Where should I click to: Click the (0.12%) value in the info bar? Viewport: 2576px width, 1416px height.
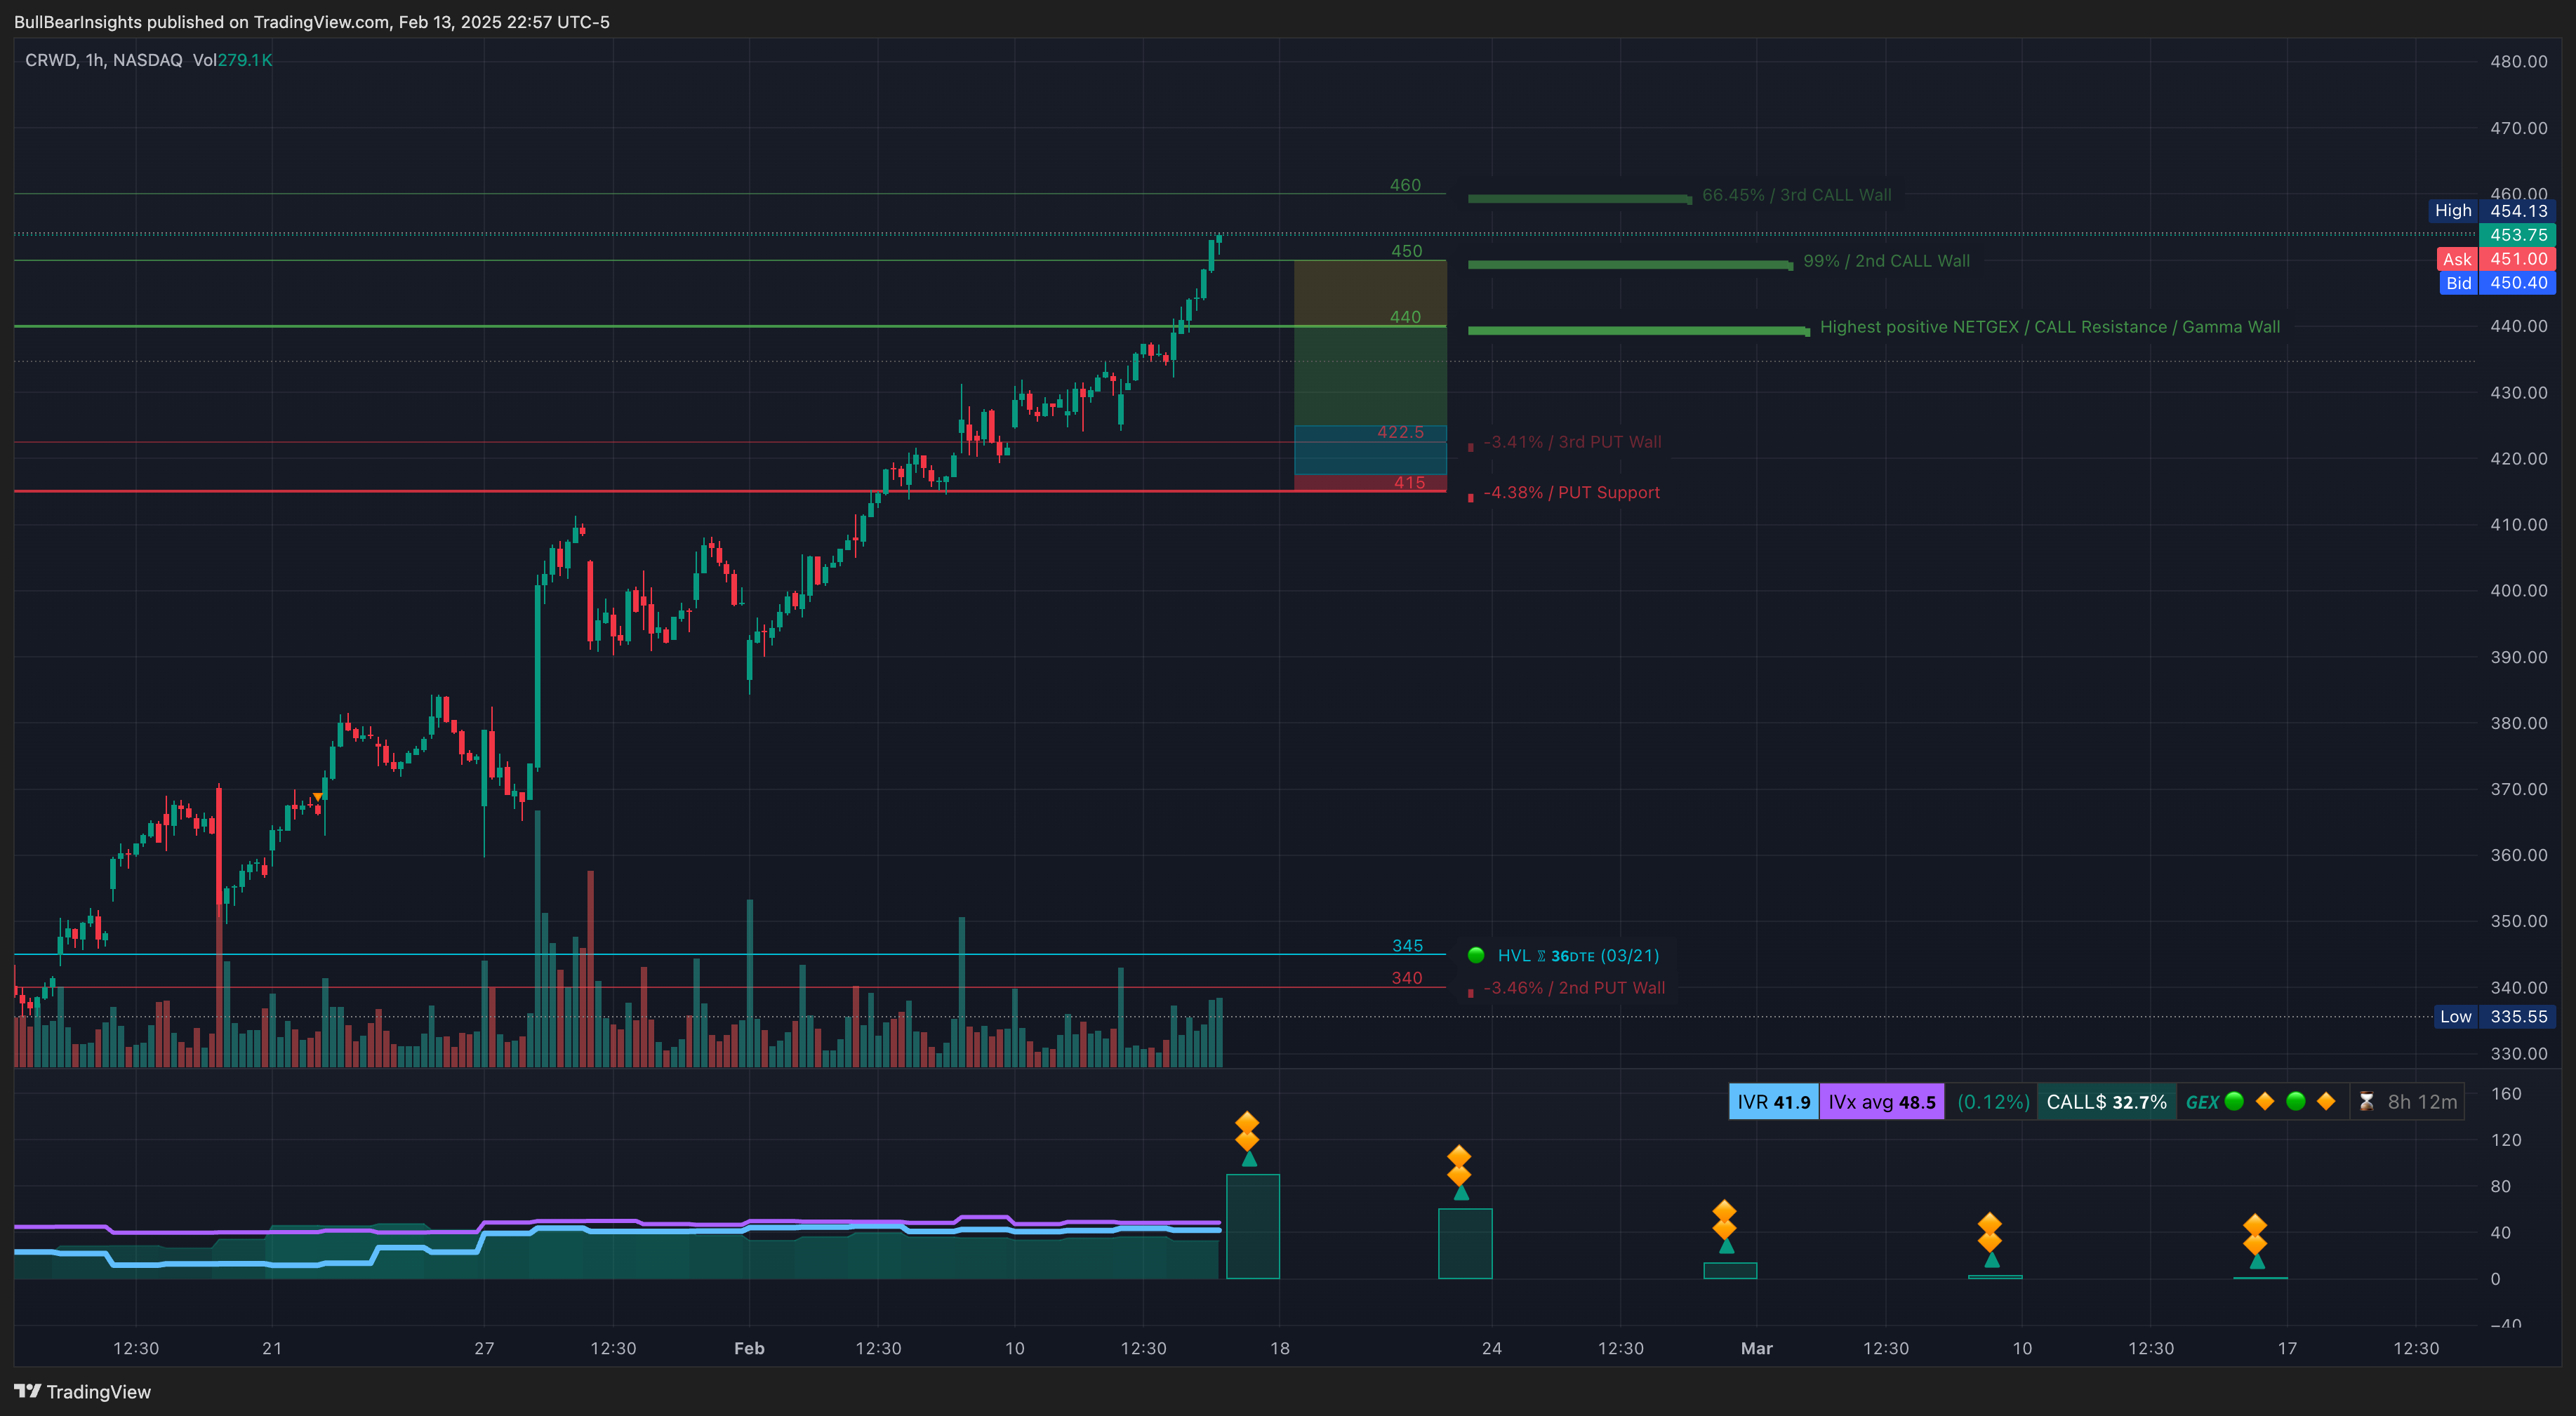[1993, 1102]
